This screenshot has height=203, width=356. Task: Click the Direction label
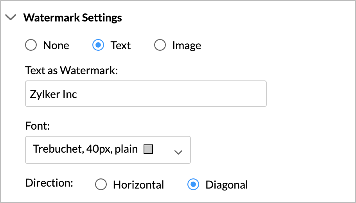(49, 183)
